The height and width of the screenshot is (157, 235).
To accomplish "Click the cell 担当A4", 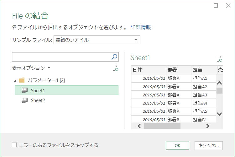I will click(x=204, y=103).
